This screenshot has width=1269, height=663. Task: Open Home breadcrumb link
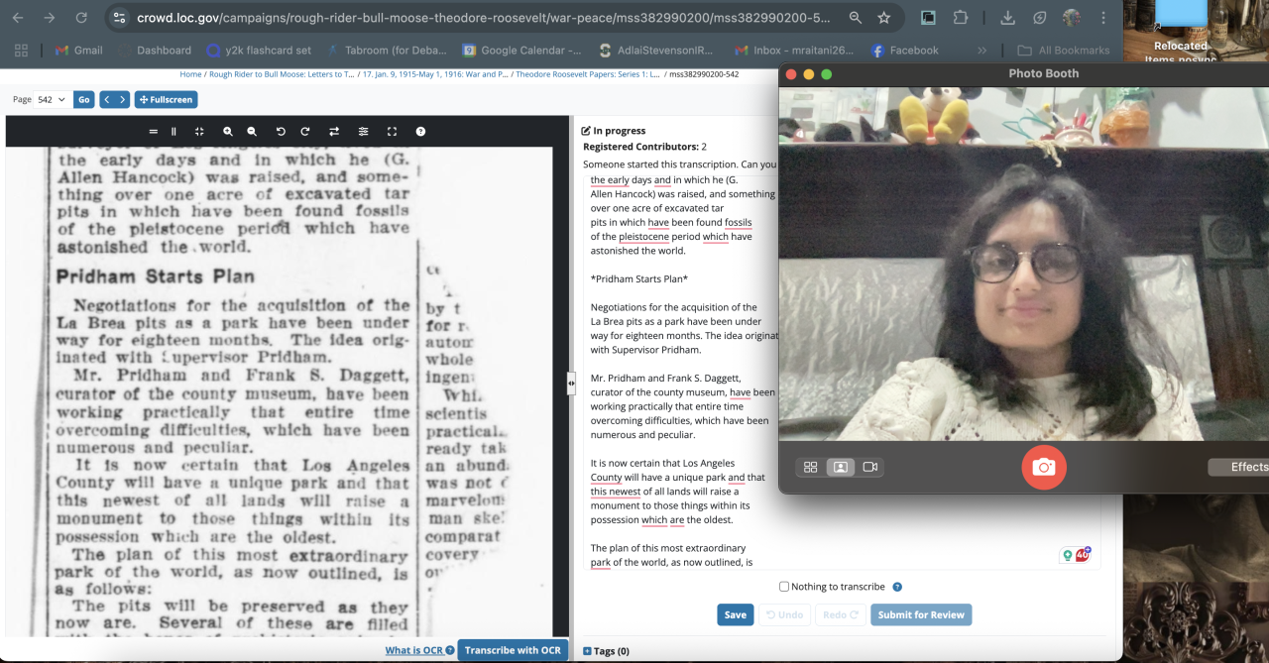pos(190,74)
